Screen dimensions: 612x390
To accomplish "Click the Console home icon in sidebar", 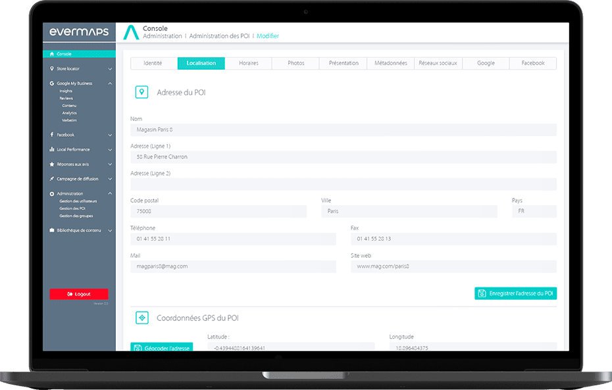I will 52,54.
